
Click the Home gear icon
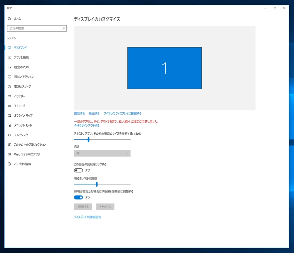[x=9, y=19]
